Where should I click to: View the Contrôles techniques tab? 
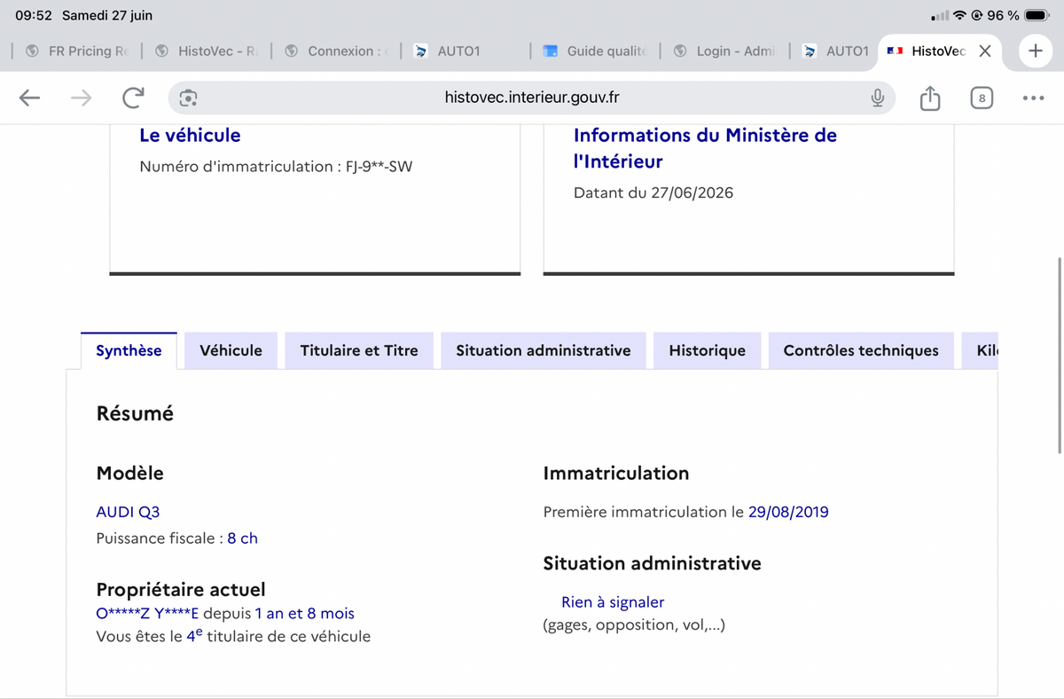861,350
